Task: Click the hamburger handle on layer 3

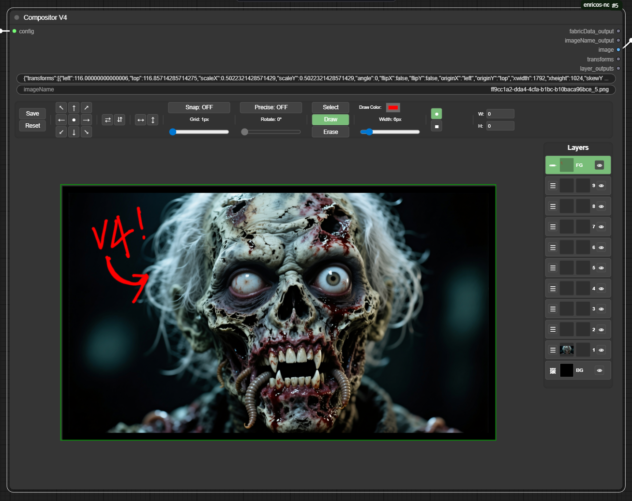Action: point(553,309)
